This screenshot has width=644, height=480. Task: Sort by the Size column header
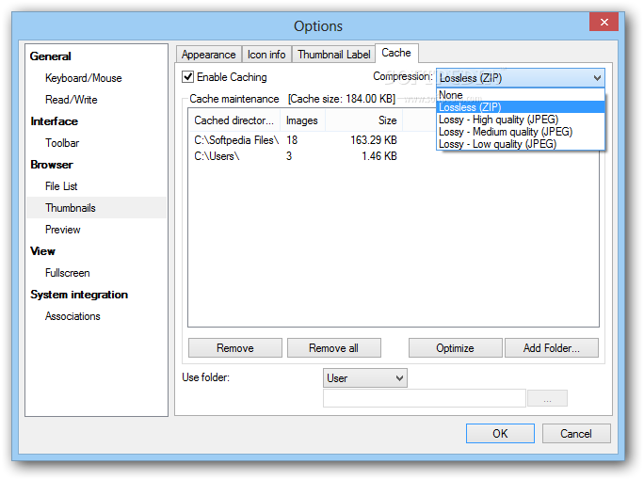pyautogui.click(x=363, y=120)
